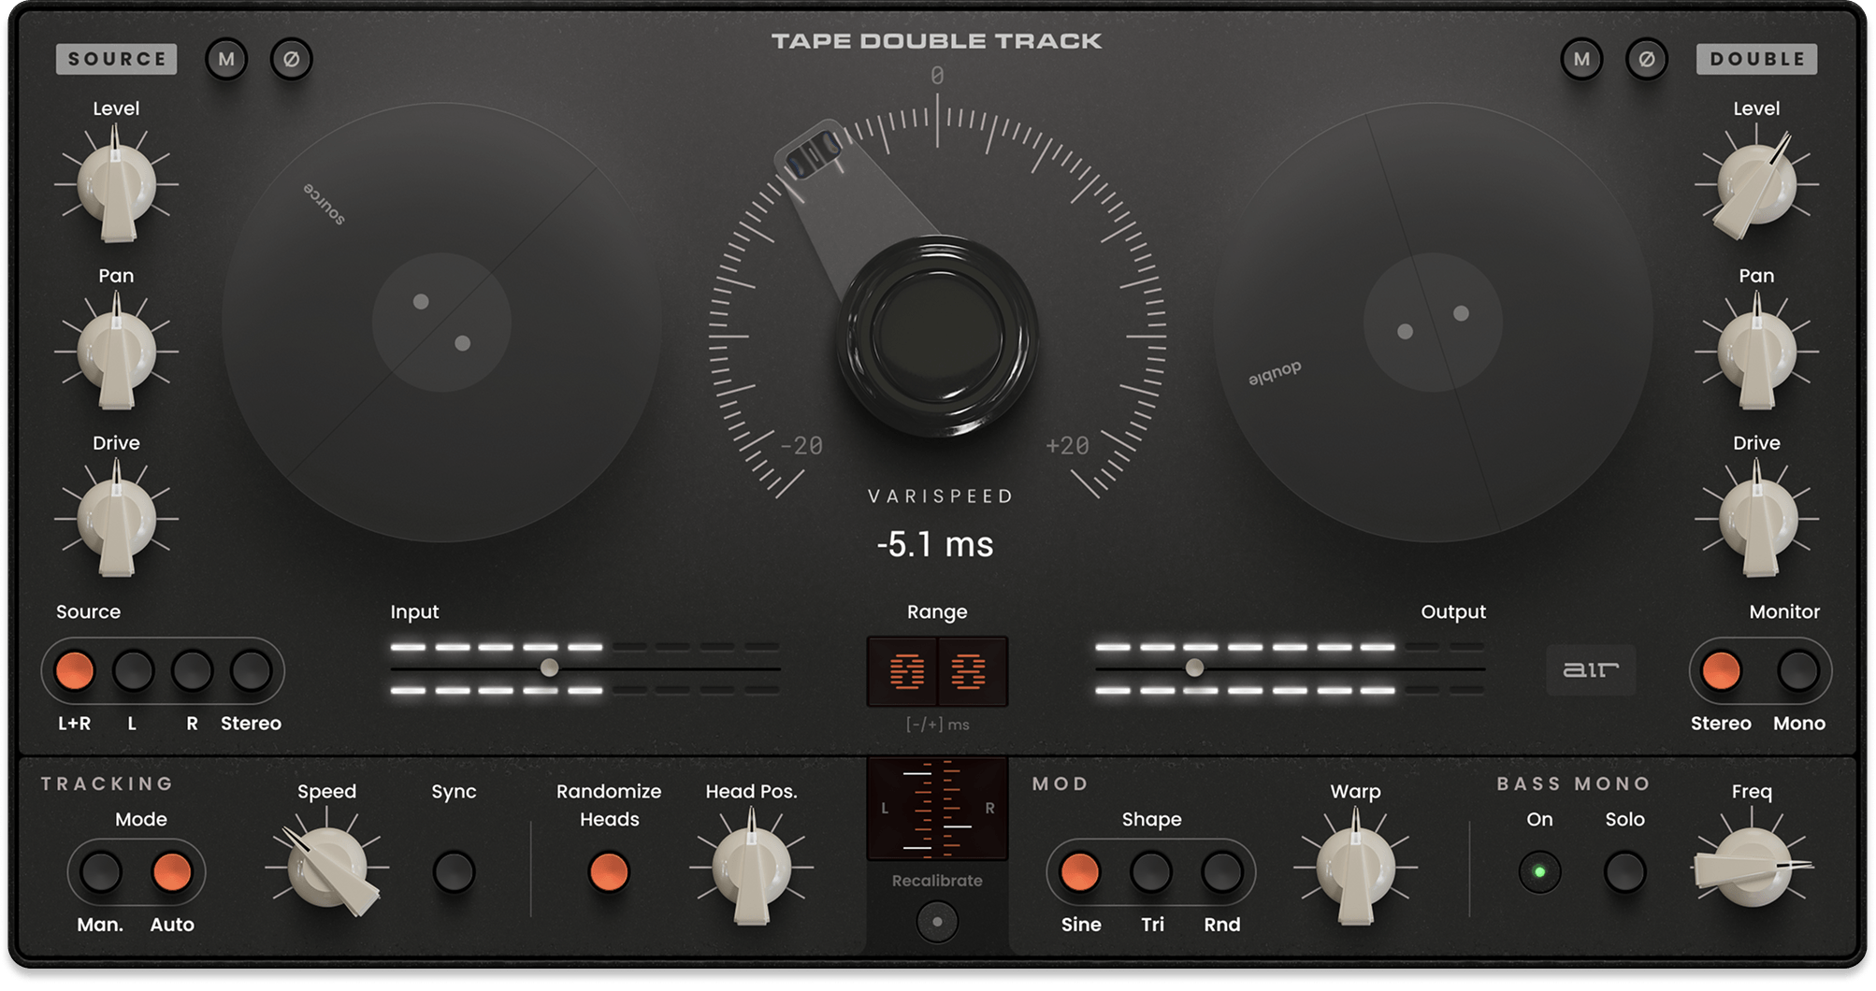Set Monitor to Mono
This screenshot has height=991, width=1876.
pos(1797,670)
